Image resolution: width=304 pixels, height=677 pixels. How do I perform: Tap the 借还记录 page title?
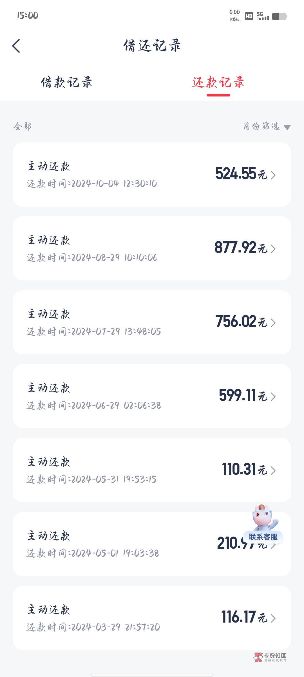[152, 46]
